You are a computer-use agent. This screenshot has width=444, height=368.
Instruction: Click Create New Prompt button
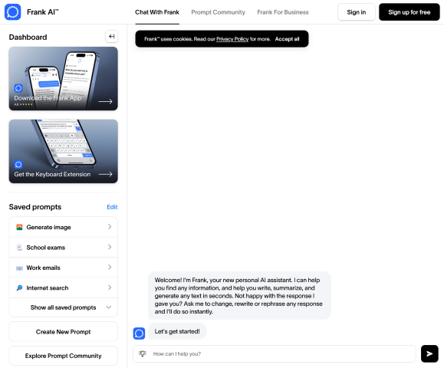(x=63, y=331)
